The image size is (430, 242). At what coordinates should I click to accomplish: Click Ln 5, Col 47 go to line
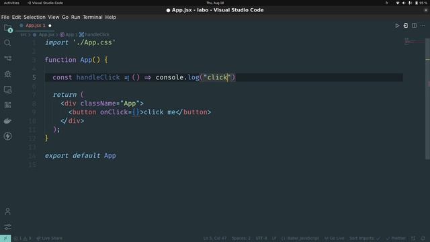click(x=215, y=239)
